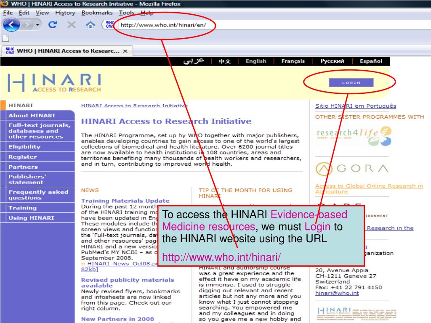This screenshot has height=323, width=431.
Task: Open Sitio HINARI em Português link
Action: tap(356, 106)
